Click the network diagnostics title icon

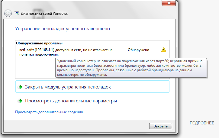click(x=17, y=14)
